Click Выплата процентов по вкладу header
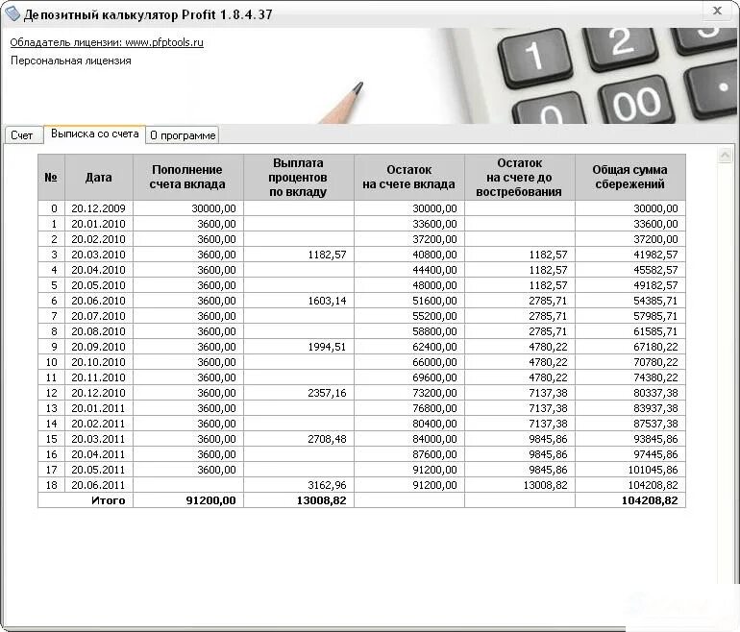The height and width of the screenshot is (632, 740). tap(298, 178)
